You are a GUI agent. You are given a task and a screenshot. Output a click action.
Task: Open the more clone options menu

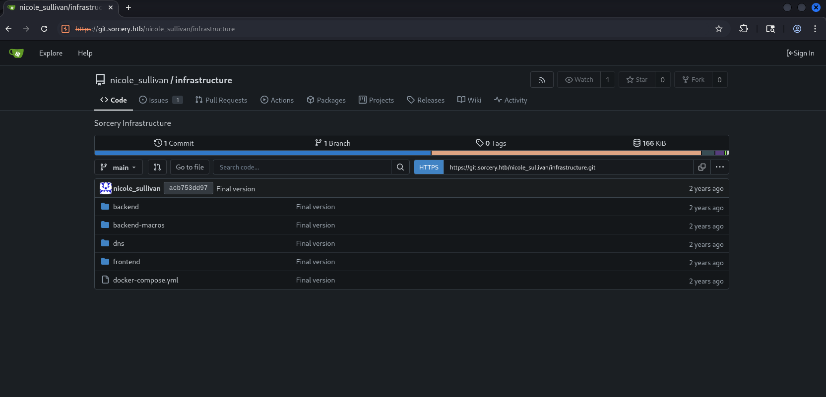719,167
